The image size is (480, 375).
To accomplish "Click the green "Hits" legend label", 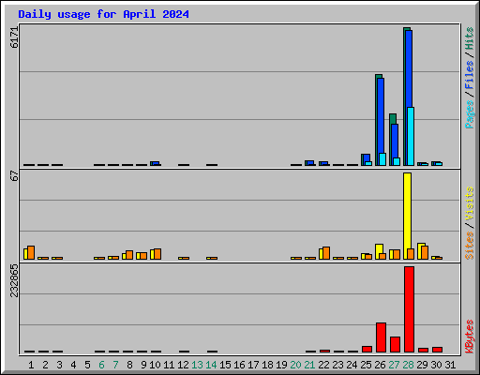I will point(470,38).
